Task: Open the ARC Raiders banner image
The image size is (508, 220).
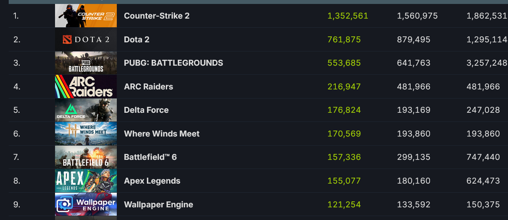Action: [x=86, y=87]
